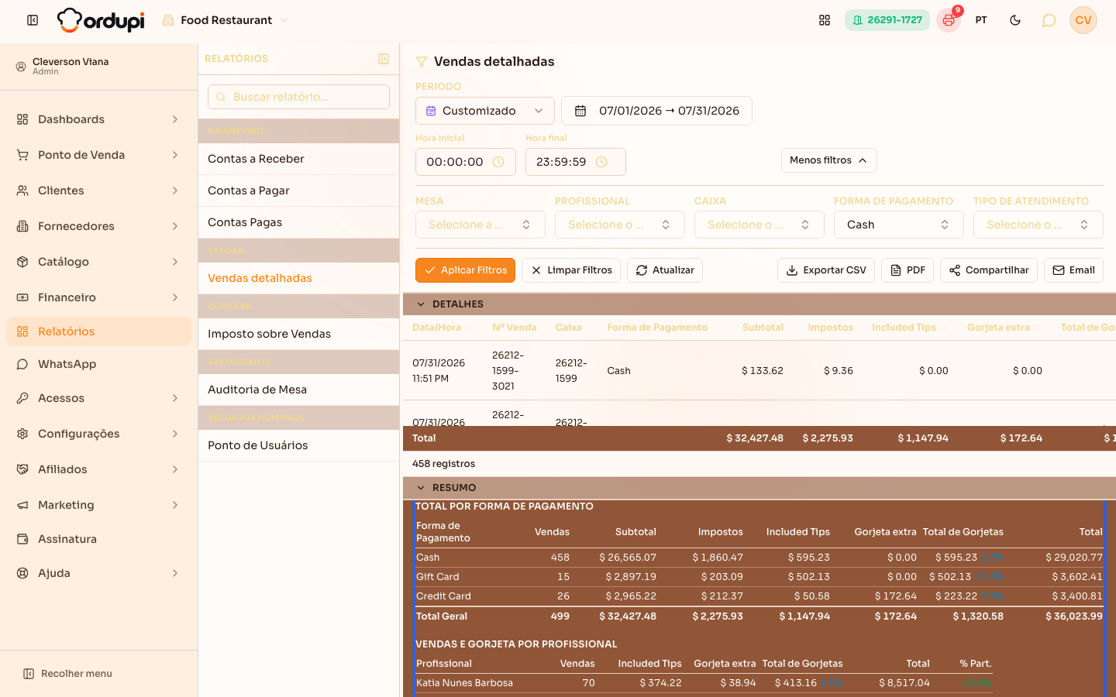The width and height of the screenshot is (1116, 697).
Task: Open Profissional selection dropdown
Action: [x=620, y=225]
